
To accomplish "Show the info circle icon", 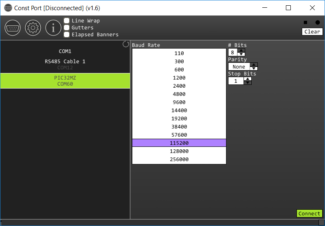I will (x=53, y=28).
